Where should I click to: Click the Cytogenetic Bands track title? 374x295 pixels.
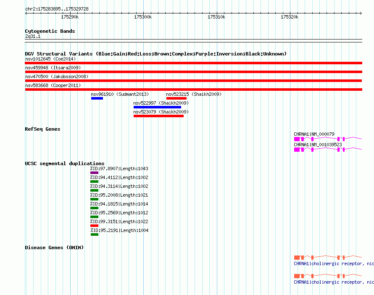pos(50,31)
